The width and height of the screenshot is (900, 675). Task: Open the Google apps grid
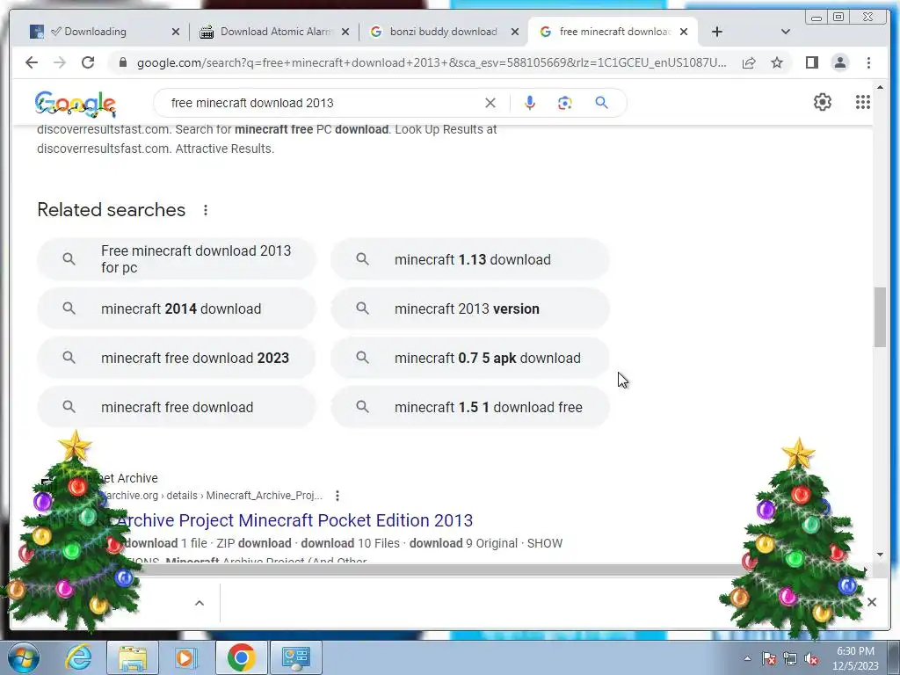863,102
